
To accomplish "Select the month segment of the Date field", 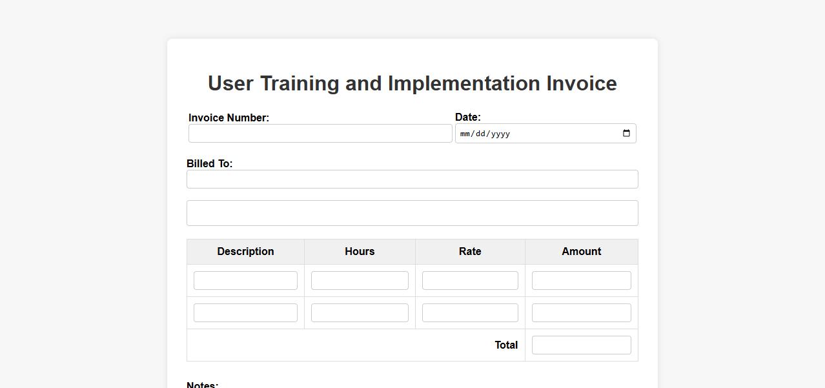I will pyautogui.click(x=465, y=134).
